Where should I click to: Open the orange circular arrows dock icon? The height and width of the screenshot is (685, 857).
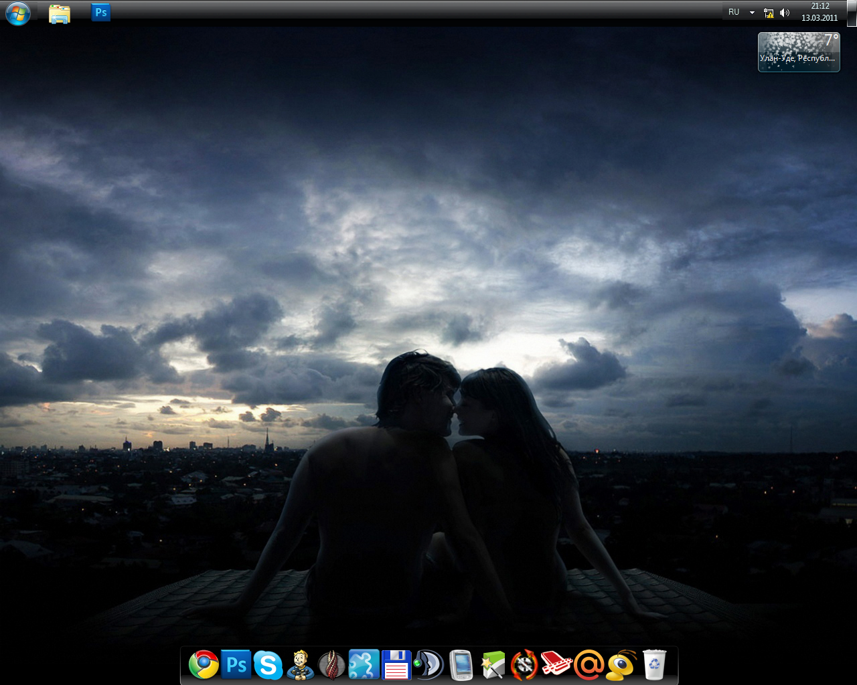coord(524,665)
